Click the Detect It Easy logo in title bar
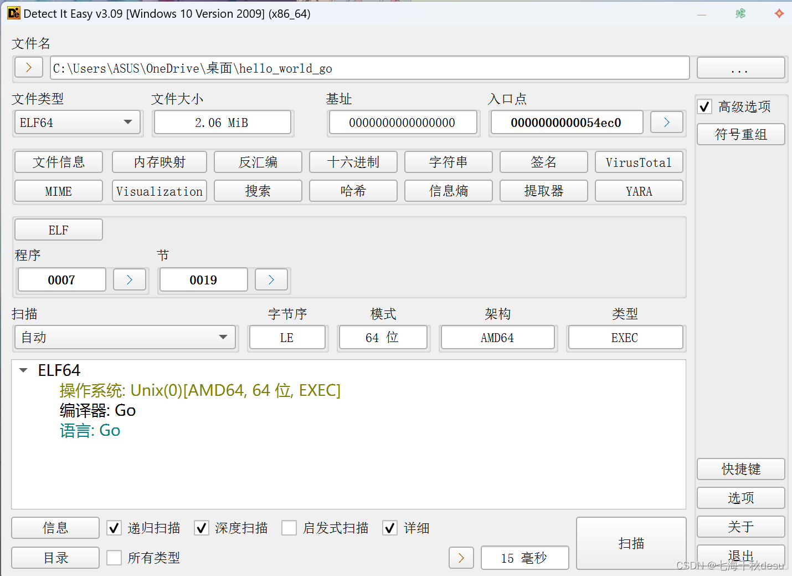The height and width of the screenshot is (576, 792). pos(13,13)
